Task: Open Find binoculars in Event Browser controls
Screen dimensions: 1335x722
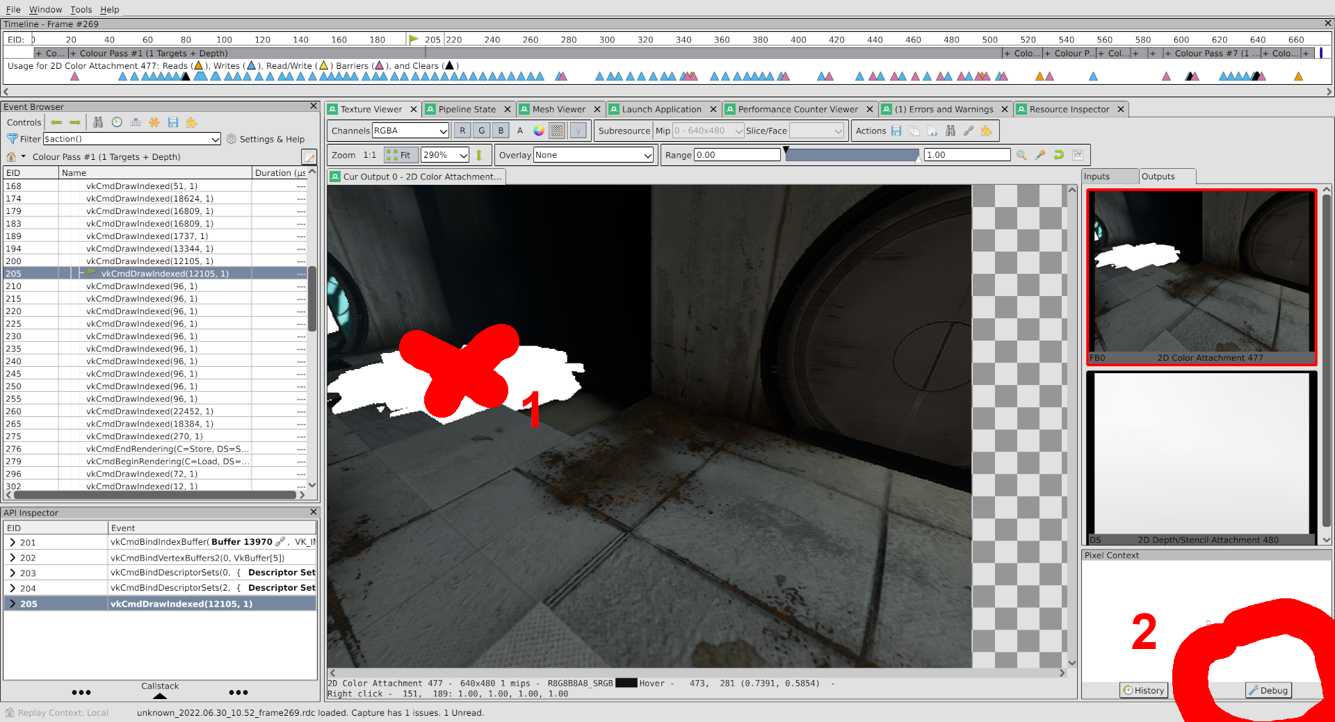Action: (x=98, y=122)
